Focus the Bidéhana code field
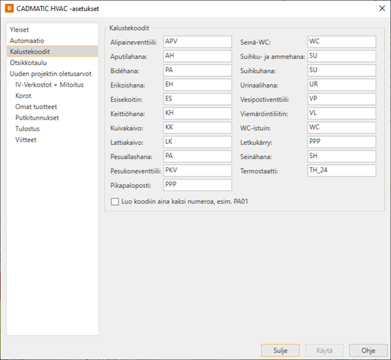The image size is (391, 360). [x=198, y=70]
